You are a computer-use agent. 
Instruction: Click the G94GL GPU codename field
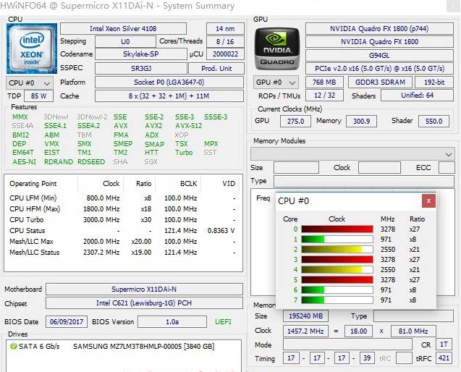point(379,55)
